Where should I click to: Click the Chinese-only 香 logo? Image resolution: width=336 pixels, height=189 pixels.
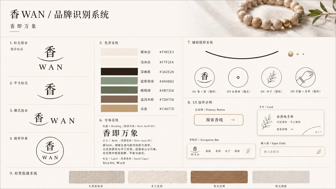tap(50, 91)
